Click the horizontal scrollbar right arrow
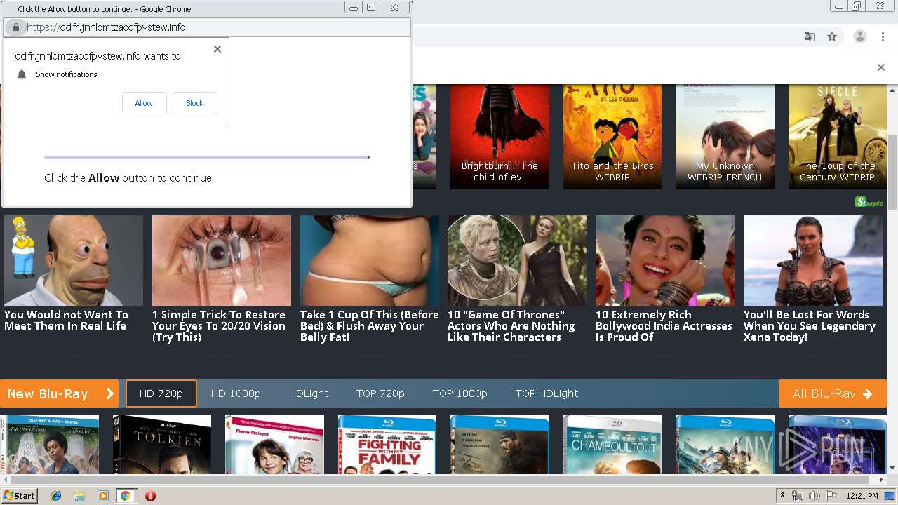This screenshot has width=898, height=505. pos(881,480)
